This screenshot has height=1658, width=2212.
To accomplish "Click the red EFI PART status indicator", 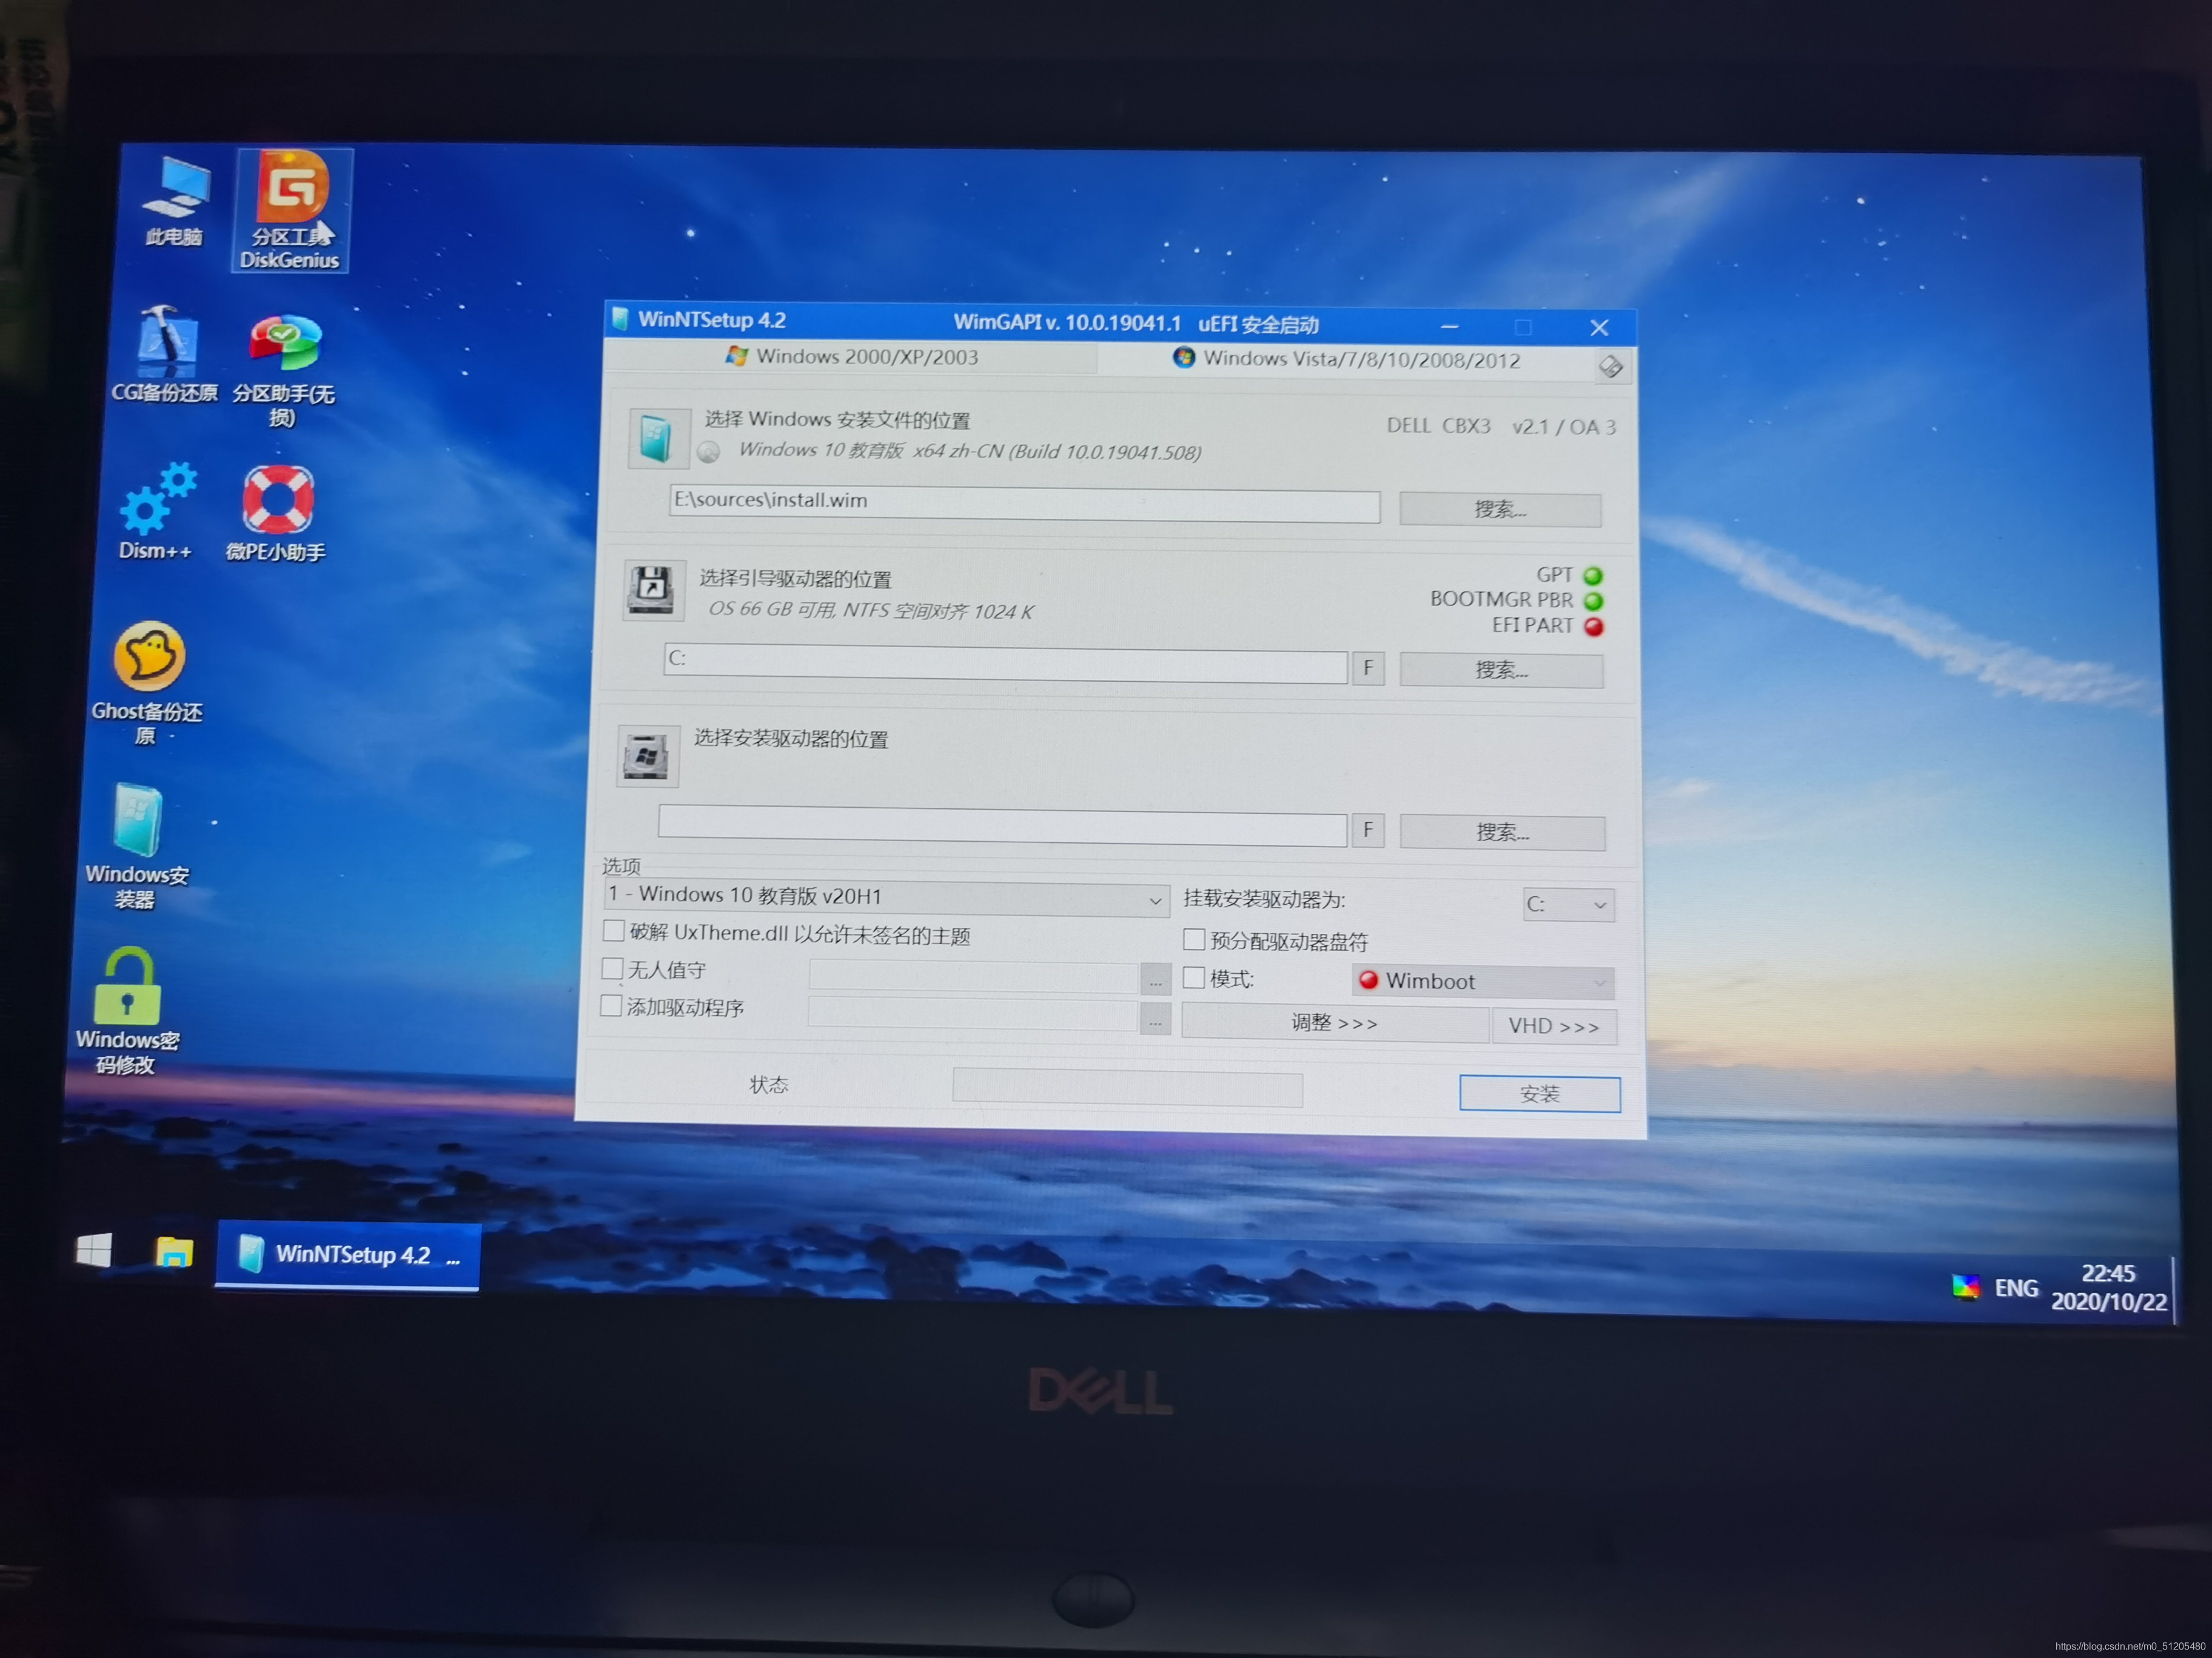I will [x=1593, y=627].
